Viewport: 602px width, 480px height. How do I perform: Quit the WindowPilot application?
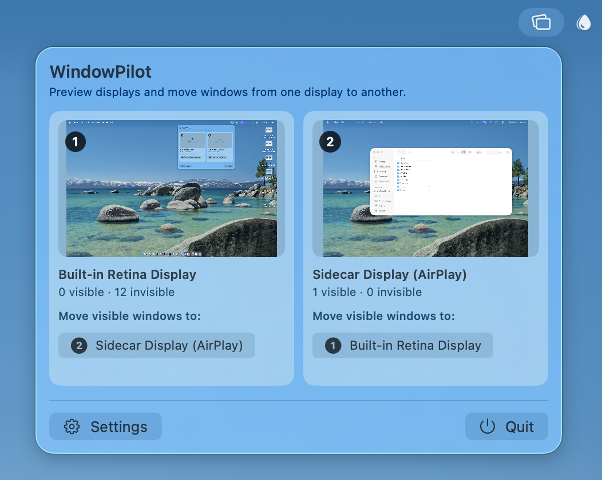tap(506, 426)
